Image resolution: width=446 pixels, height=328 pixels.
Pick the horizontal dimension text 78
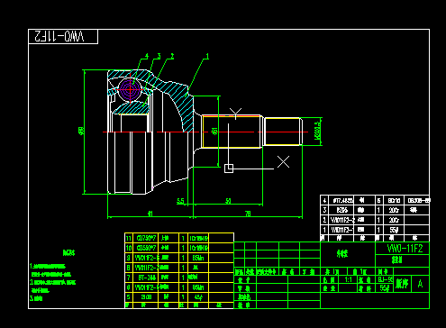248,214
